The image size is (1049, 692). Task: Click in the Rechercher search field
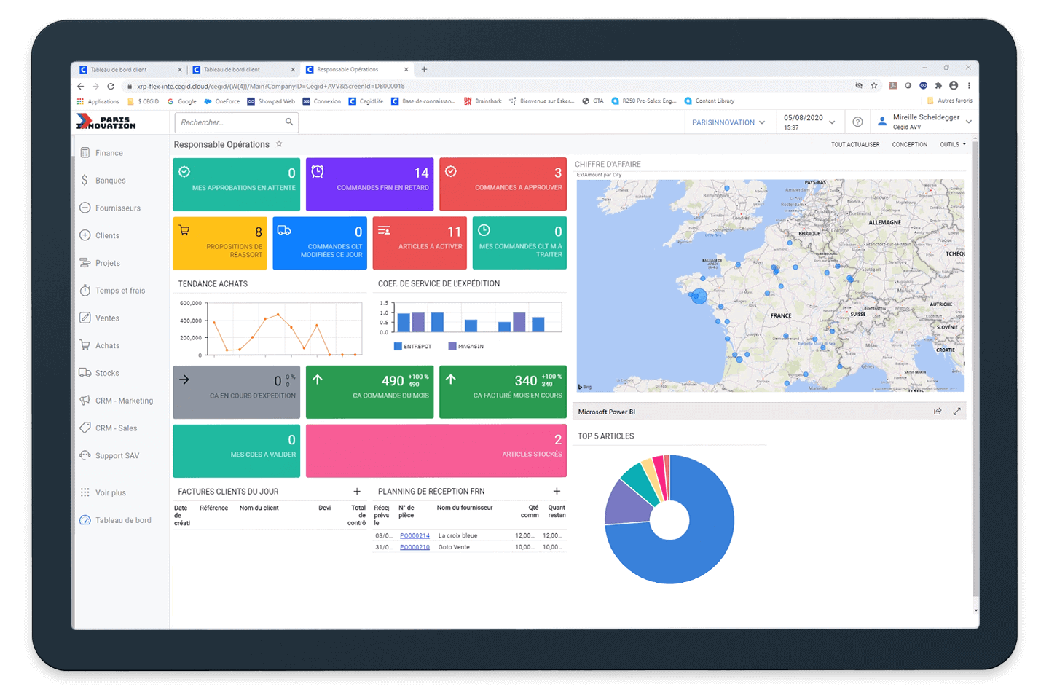pos(229,122)
